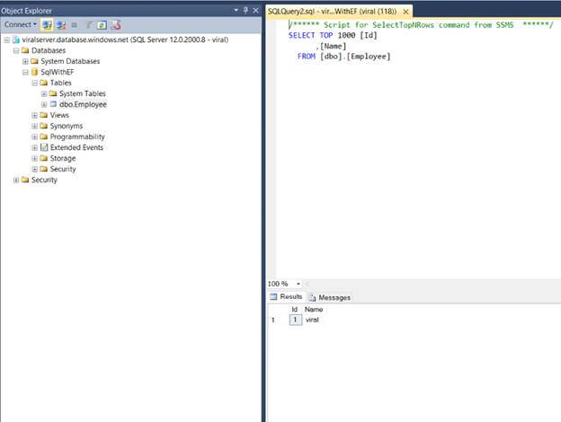Select the Programmability folder
This screenshot has height=422, width=561.
tap(77, 136)
